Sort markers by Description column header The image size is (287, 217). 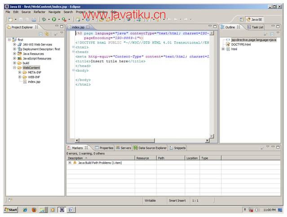(101, 158)
